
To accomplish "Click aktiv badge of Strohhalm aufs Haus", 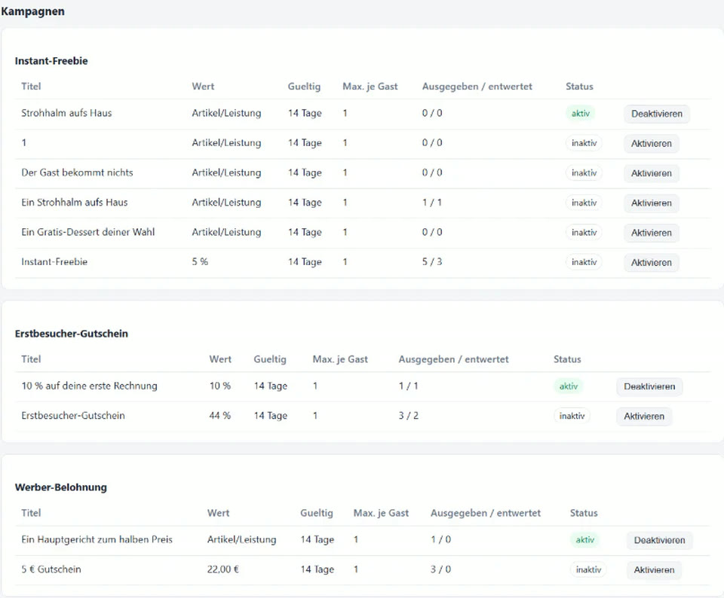I will click(x=581, y=114).
